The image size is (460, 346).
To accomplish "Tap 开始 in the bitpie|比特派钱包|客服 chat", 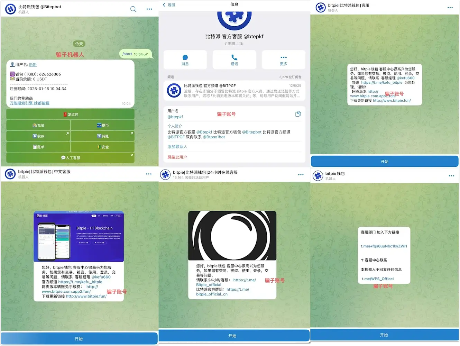I will point(385,162).
